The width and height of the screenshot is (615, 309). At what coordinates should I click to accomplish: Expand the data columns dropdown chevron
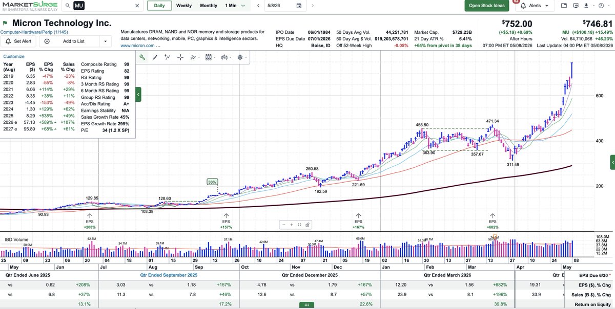[x=214, y=57]
